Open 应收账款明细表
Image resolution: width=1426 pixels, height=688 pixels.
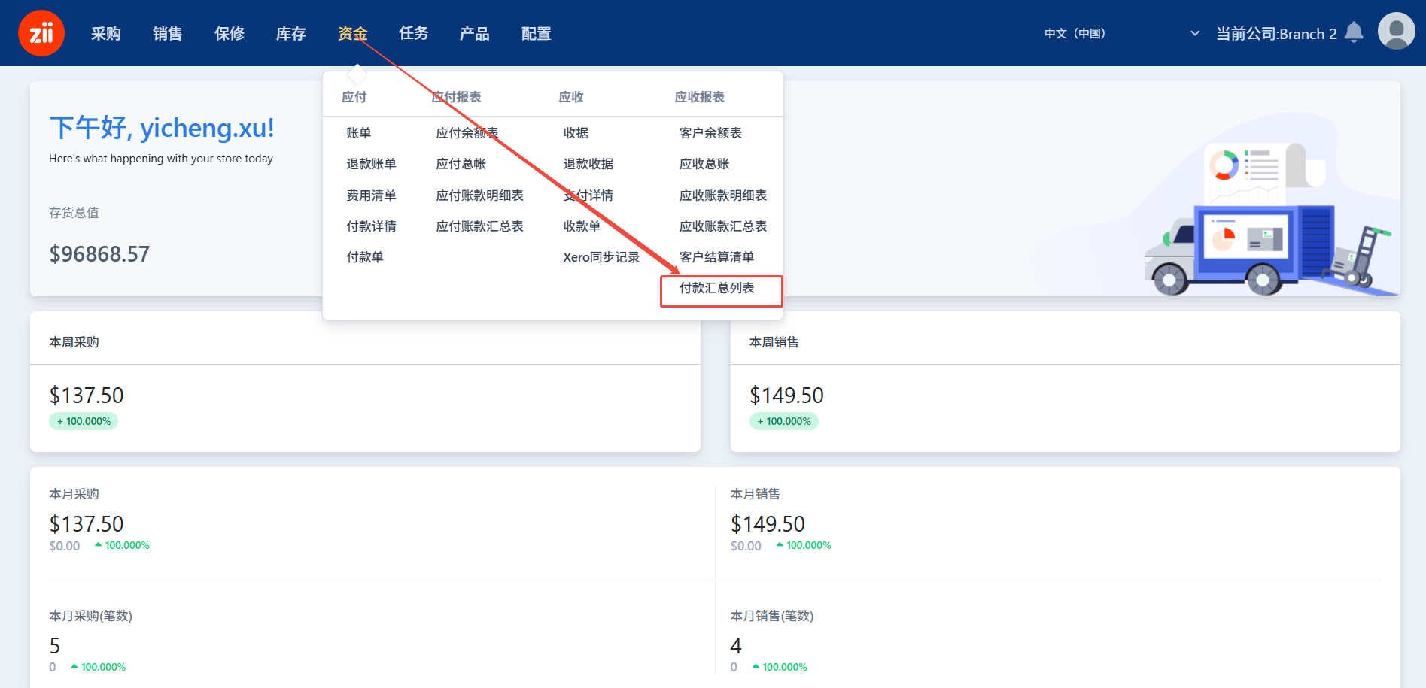coord(723,195)
